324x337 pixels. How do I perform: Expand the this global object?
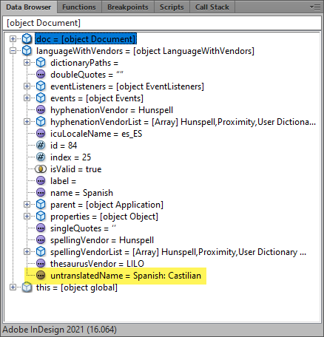[x=13, y=287]
